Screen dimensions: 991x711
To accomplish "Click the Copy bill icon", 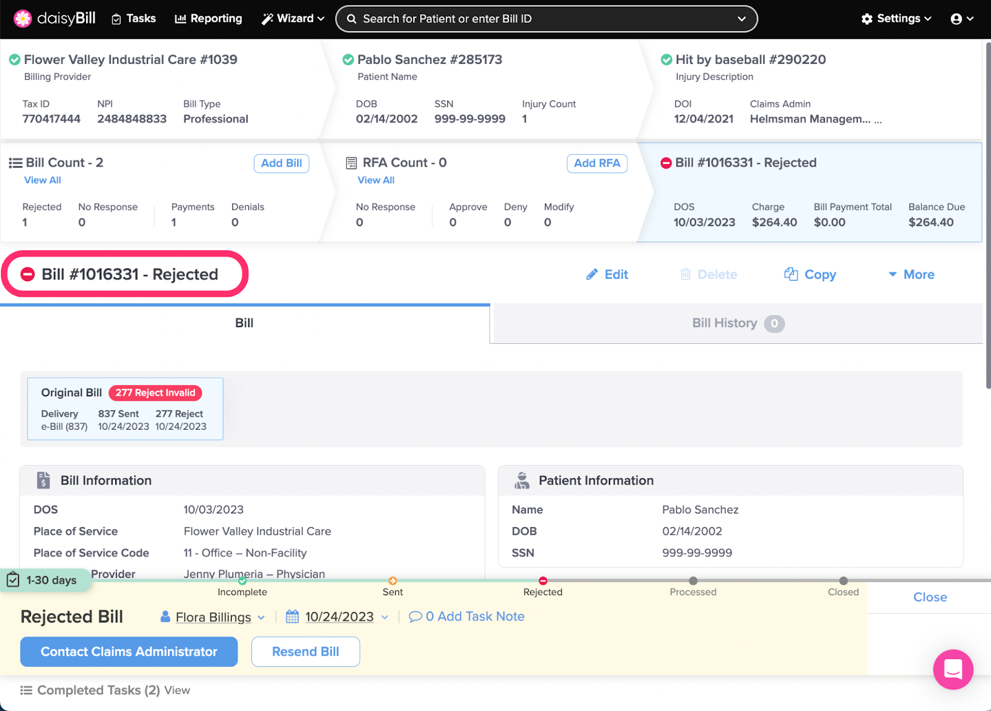I will point(791,274).
